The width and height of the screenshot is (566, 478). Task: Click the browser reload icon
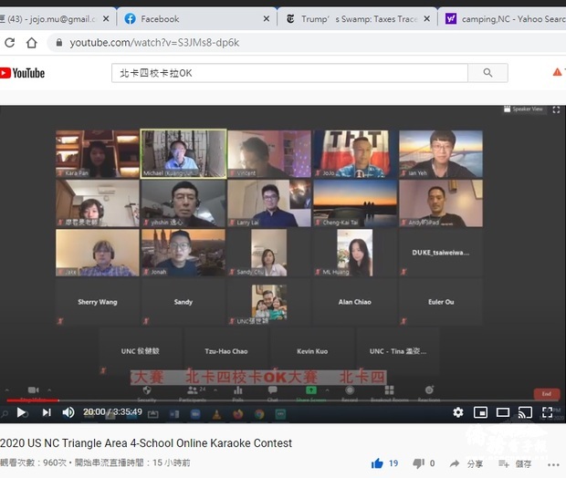[10, 43]
